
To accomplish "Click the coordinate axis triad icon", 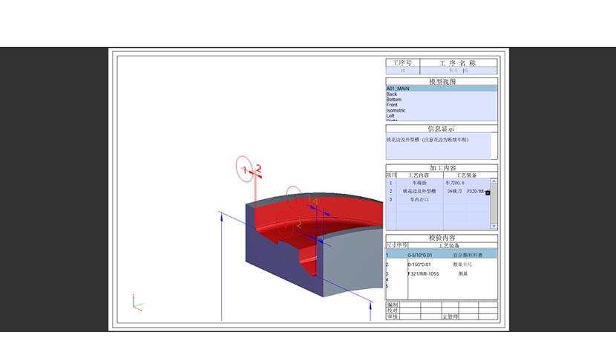I will tap(137, 305).
